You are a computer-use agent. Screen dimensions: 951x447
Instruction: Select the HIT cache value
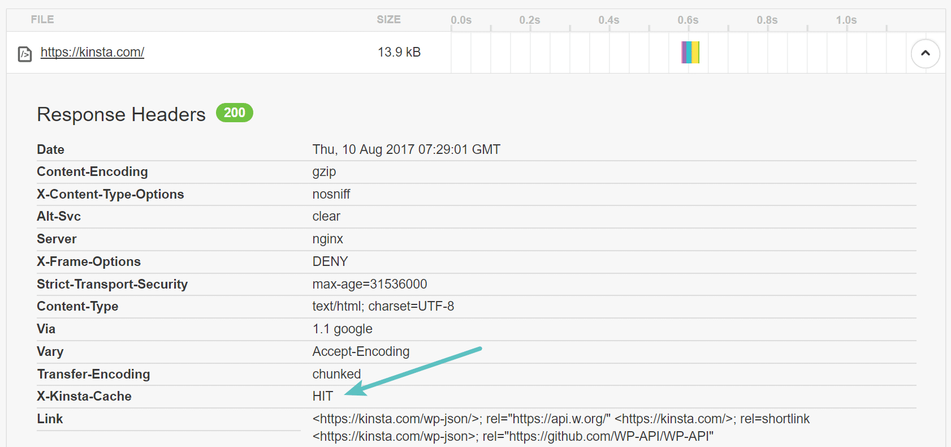click(323, 396)
